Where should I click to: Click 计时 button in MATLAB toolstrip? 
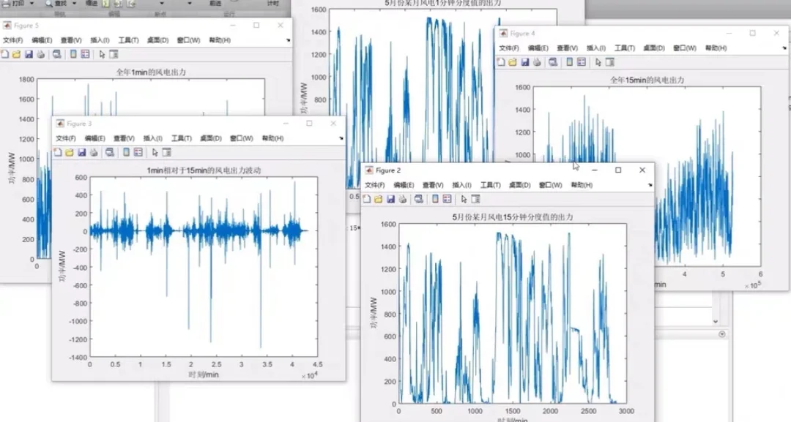pyautogui.click(x=273, y=3)
